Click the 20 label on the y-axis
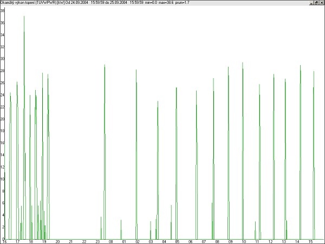Image resolution: width=325 pixels, height=244 pixels. 3,119
